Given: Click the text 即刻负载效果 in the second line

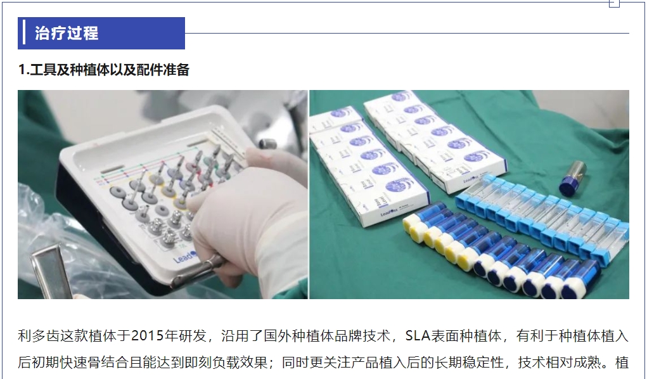Looking at the screenshot, I should pos(226,363).
